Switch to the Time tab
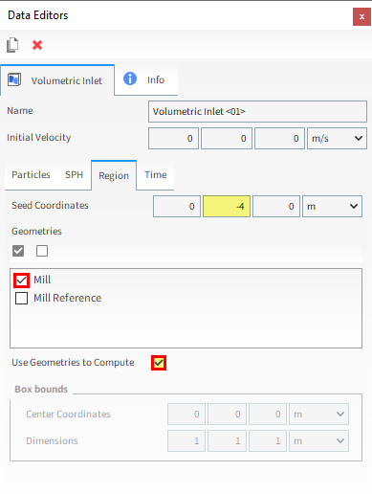Screen dimensions: 372x494 [156, 175]
